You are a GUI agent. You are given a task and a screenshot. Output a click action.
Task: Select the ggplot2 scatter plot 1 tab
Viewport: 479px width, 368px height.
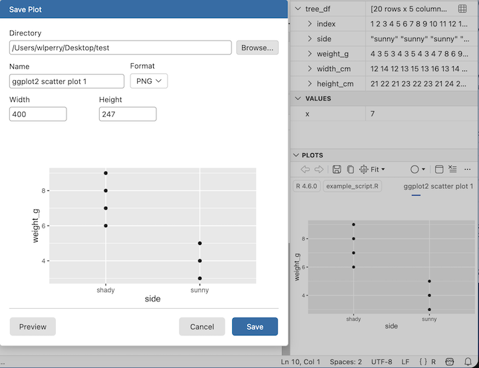438,186
